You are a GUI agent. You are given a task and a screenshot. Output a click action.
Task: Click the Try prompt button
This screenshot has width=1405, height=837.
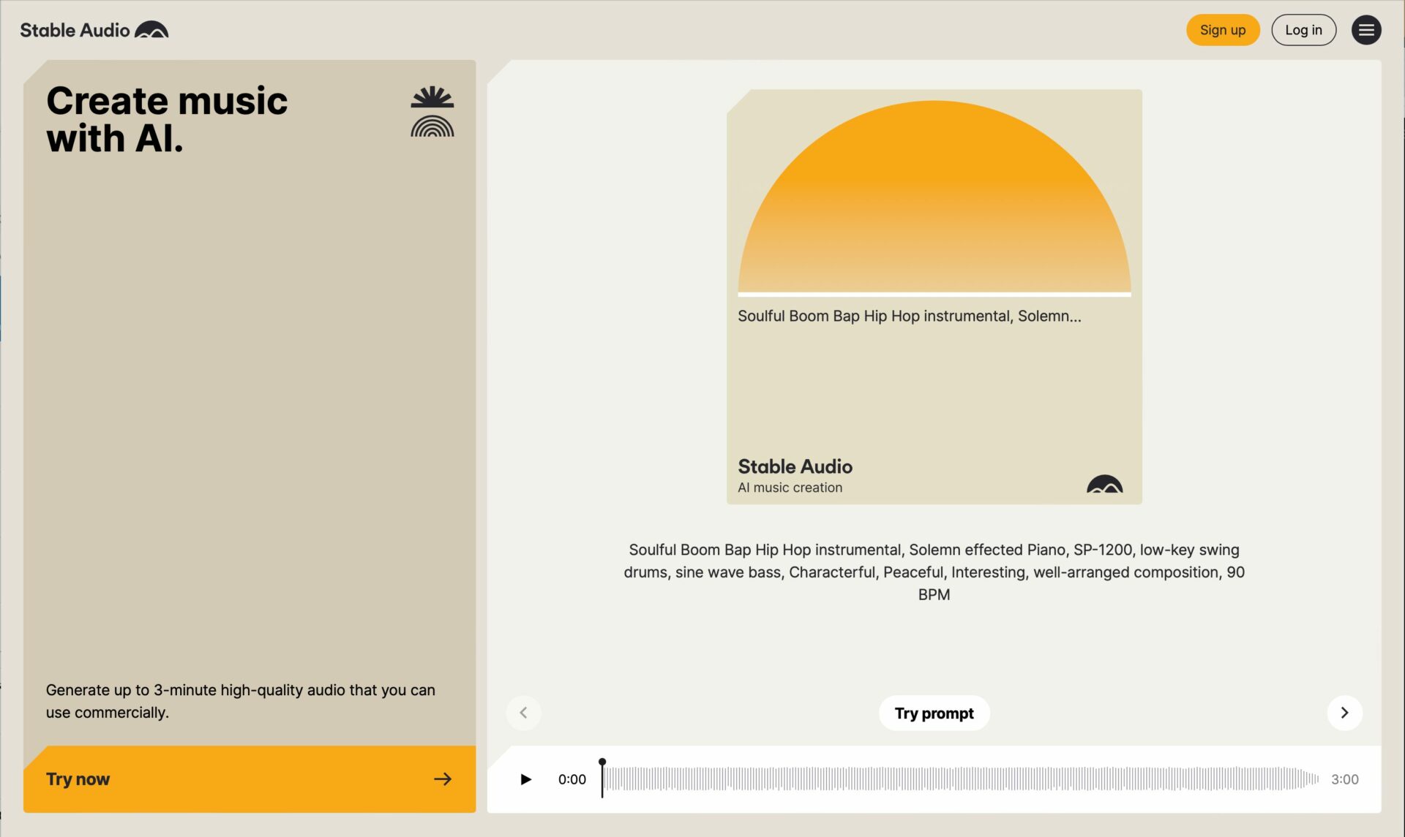934,713
